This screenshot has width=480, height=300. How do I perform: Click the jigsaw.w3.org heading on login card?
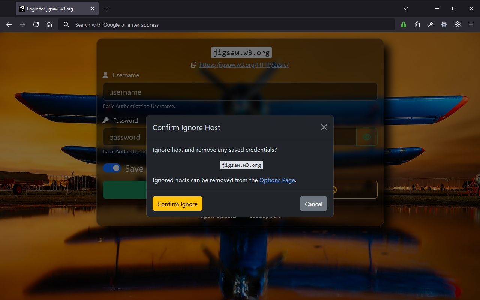pos(241,52)
